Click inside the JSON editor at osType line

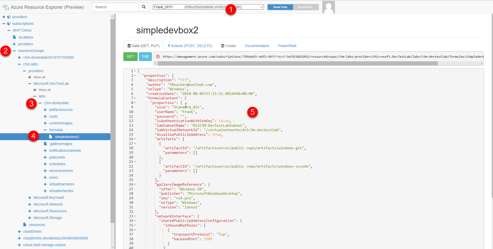coord(168,89)
